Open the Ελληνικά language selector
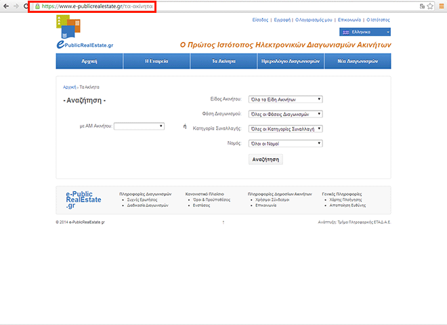Viewport: 447px width, 325px height. click(x=364, y=32)
